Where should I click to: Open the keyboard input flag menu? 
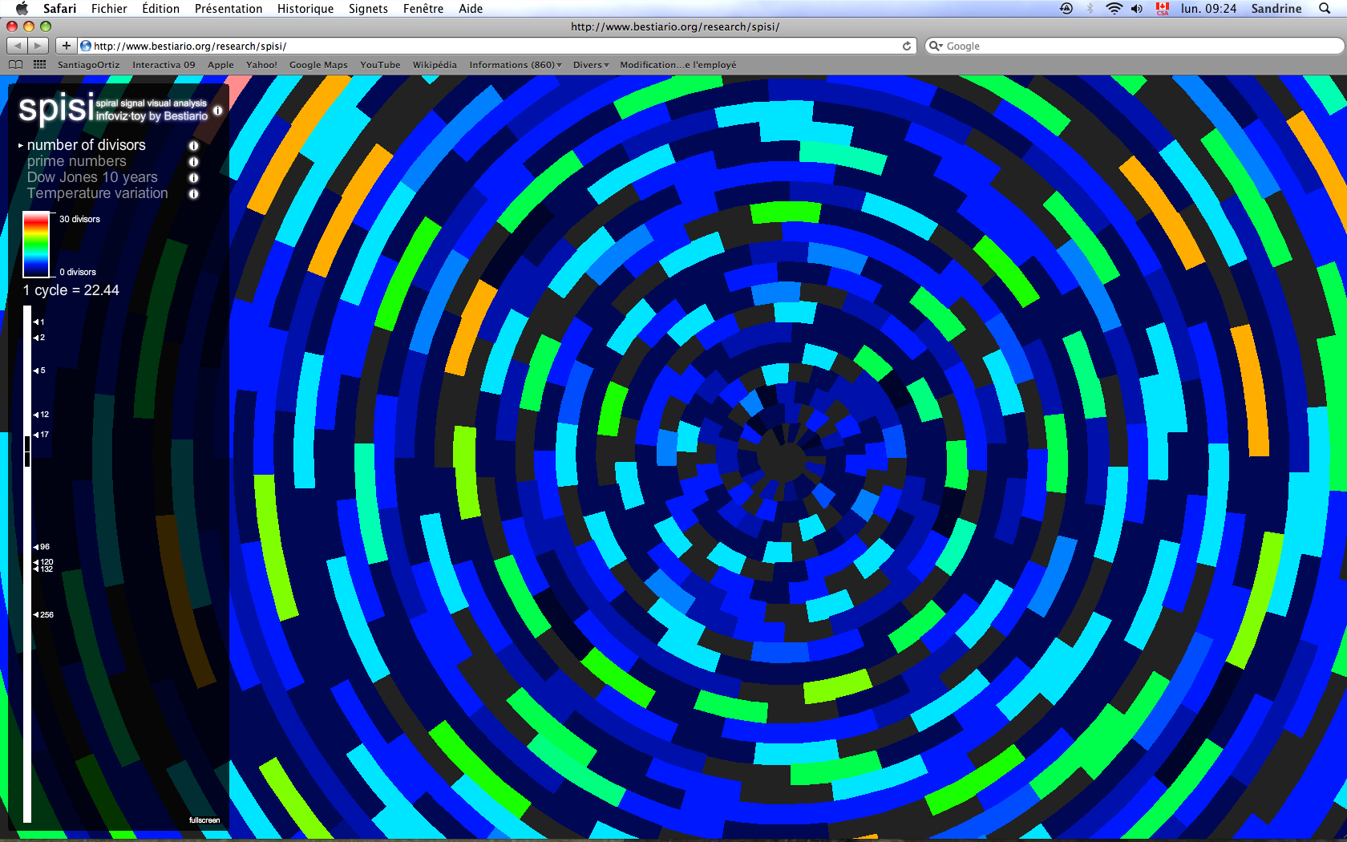pos(1163,9)
